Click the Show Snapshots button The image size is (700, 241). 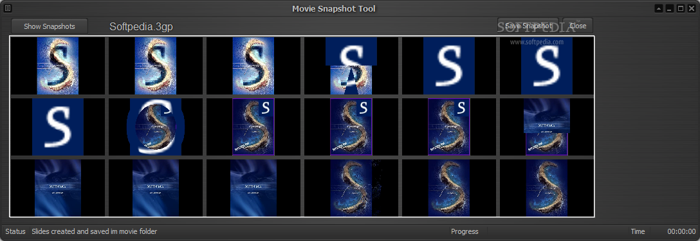tap(50, 26)
